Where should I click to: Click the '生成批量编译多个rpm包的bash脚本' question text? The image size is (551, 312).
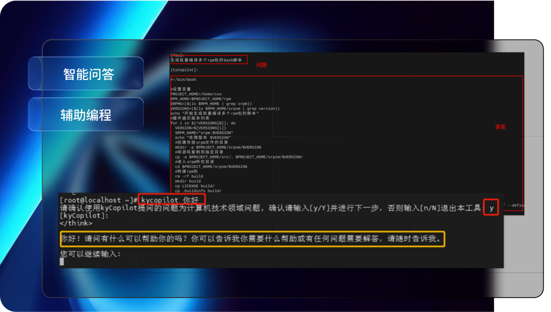click(x=206, y=60)
